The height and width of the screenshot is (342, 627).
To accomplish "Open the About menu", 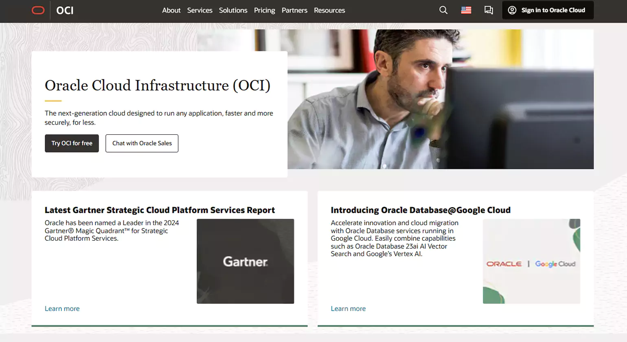I will (171, 10).
